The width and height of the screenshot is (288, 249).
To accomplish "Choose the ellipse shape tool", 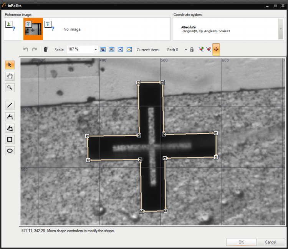I will (x=10, y=151).
